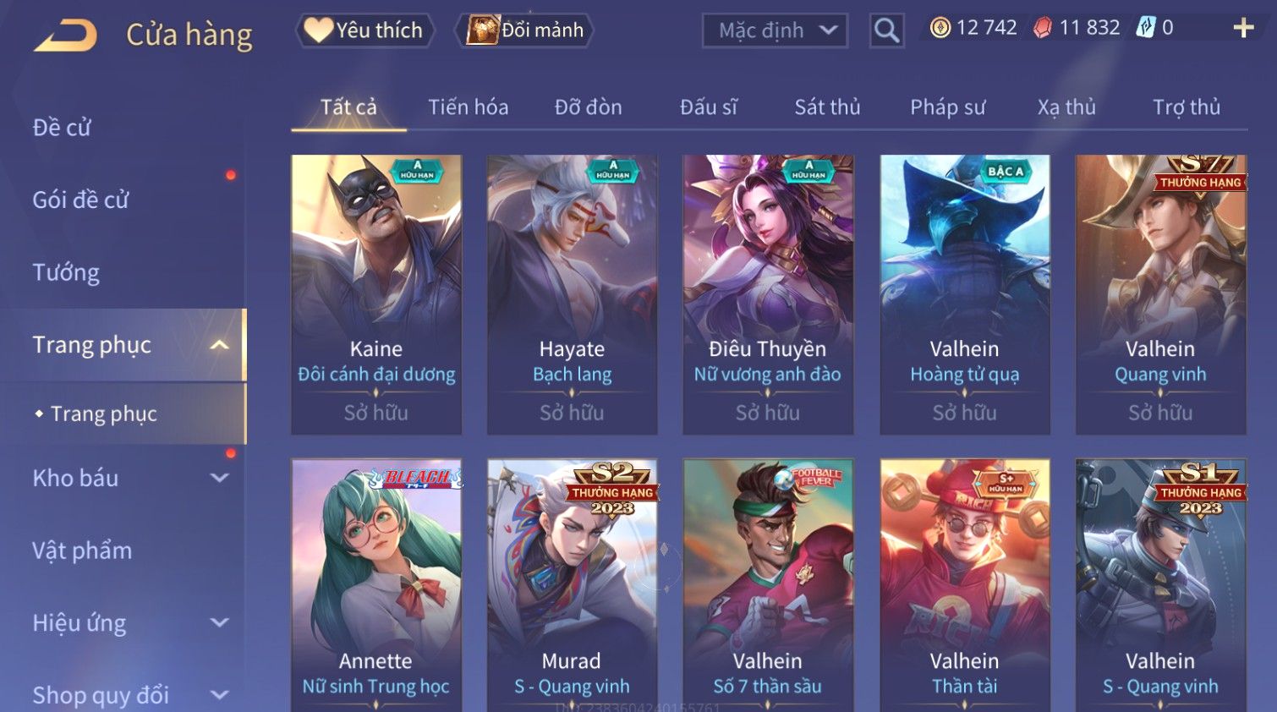Expand the Hiệu ứng section
This screenshot has width=1277, height=712.
[x=220, y=623]
